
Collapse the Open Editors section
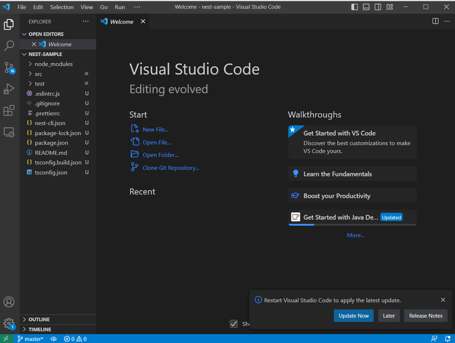(58, 34)
